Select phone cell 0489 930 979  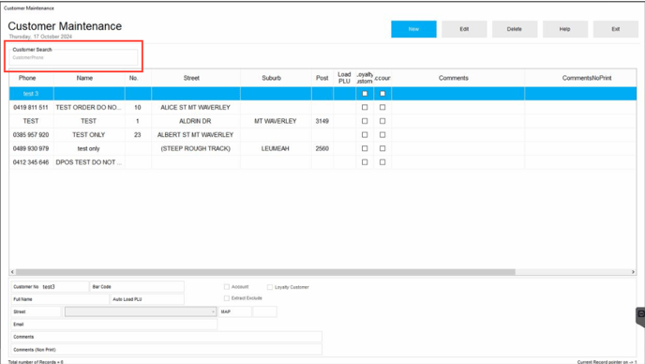31,148
